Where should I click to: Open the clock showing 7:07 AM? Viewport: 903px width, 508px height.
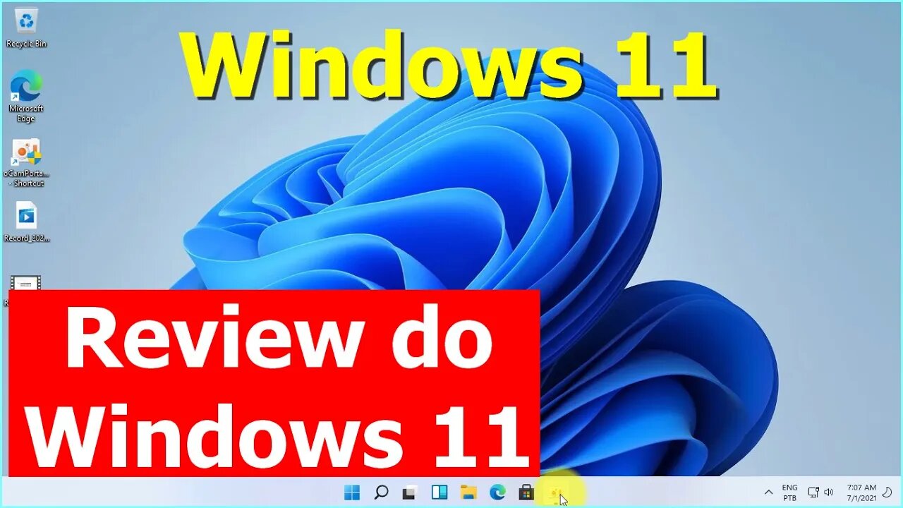point(861,492)
